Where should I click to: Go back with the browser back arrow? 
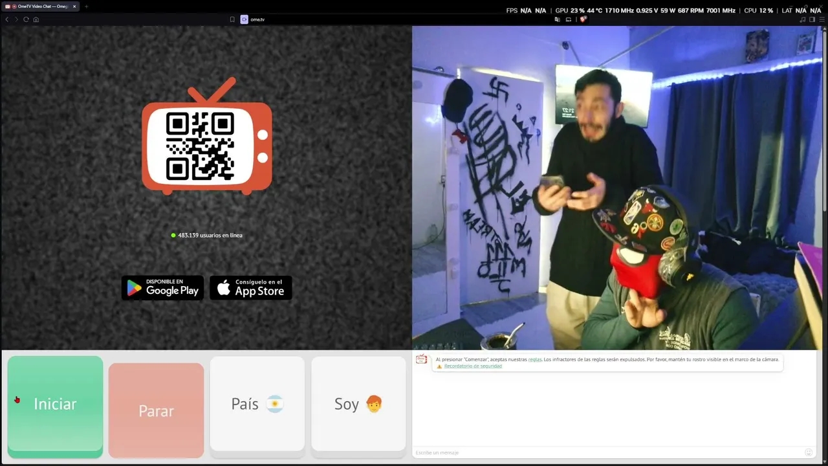tap(7, 19)
